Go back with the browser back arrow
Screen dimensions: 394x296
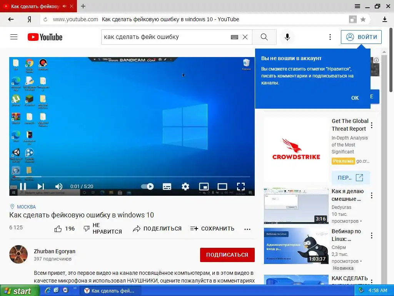[x=11, y=19]
